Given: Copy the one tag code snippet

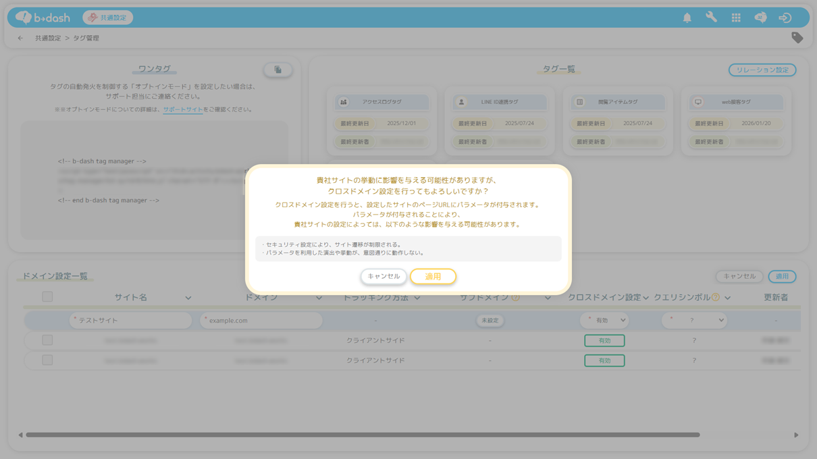Looking at the screenshot, I should click(x=278, y=70).
